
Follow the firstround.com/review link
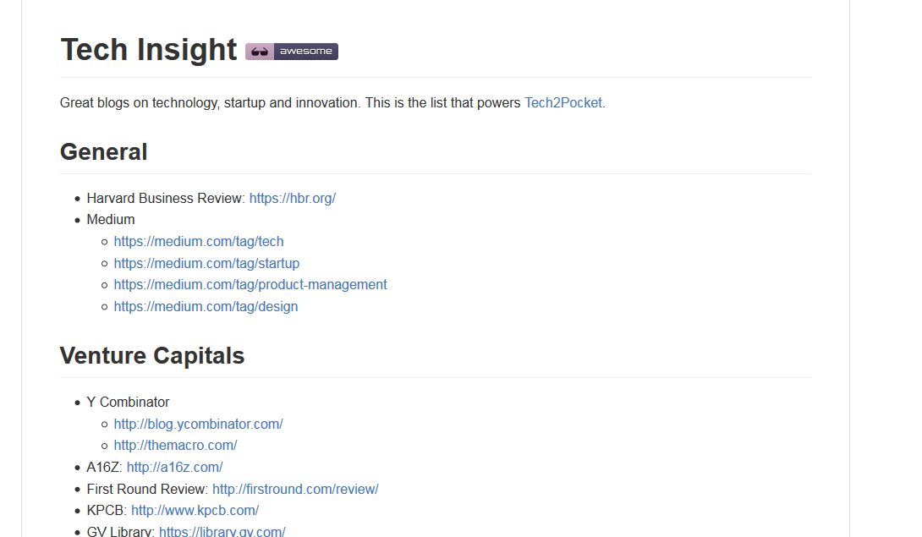tap(295, 489)
